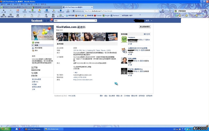
Task: Click the phone number +886-2-2750-3030
Action: (x=80, y=77)
